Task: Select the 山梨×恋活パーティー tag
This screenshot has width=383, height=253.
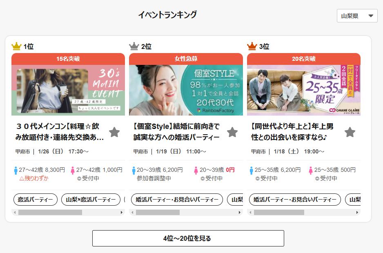Action: coord(91,200)
